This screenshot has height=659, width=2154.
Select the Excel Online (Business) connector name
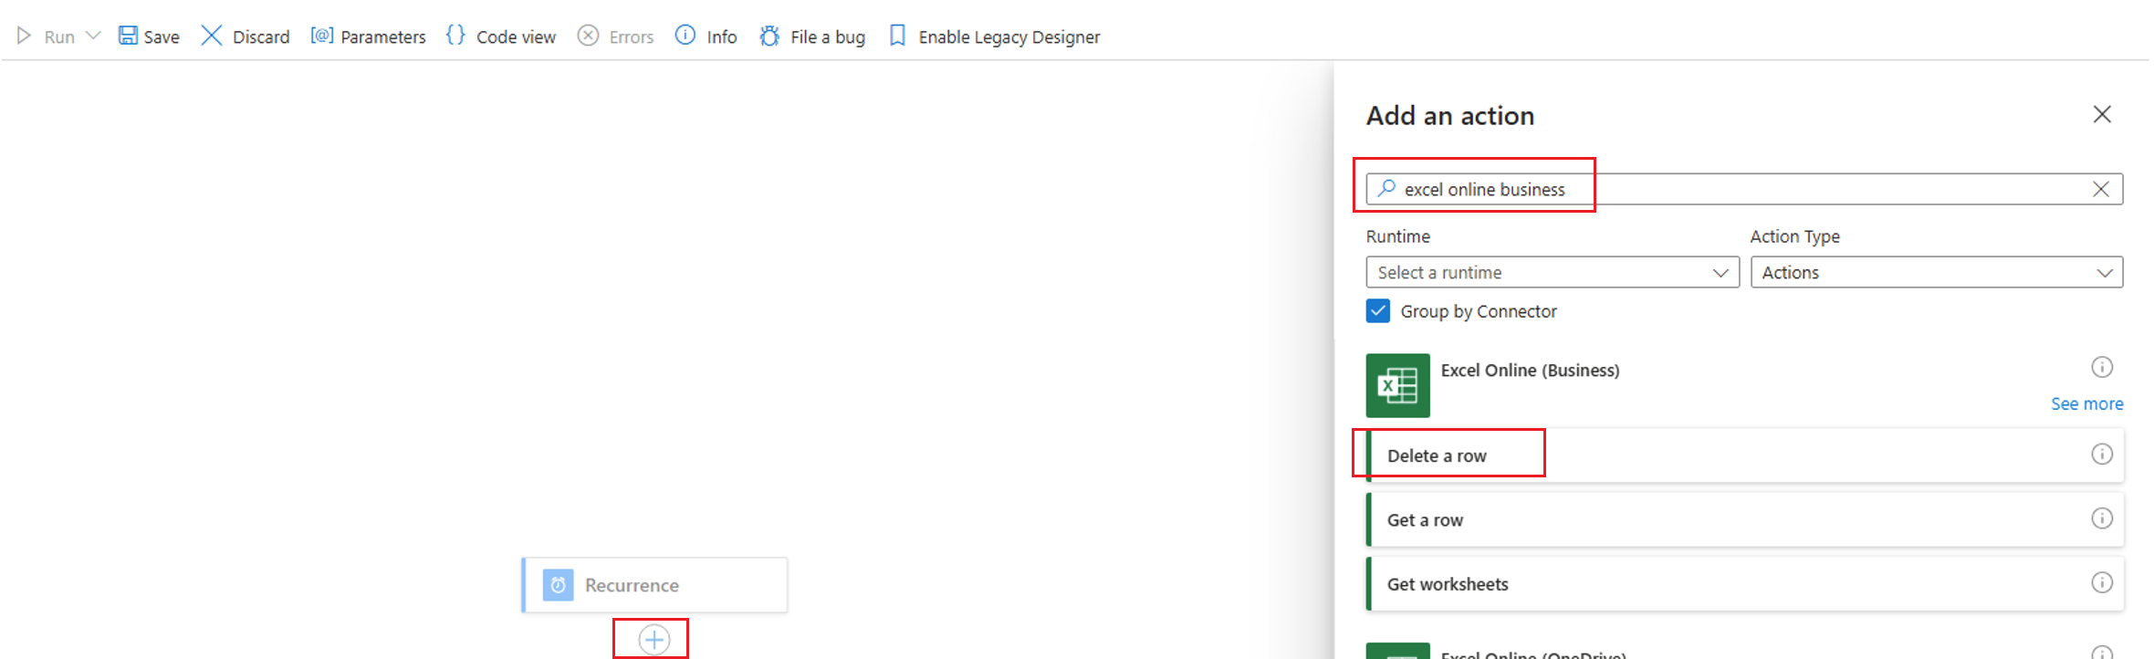coord(1530,371)
